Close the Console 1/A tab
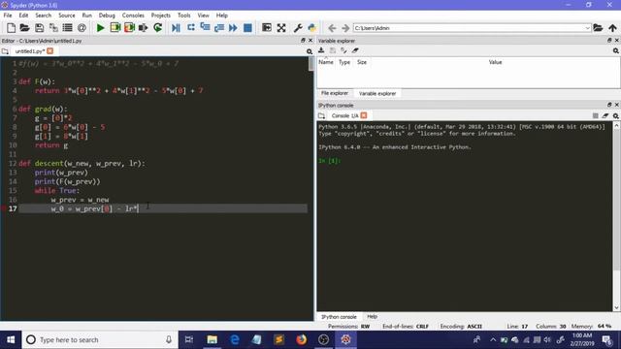 click(364, 115)
